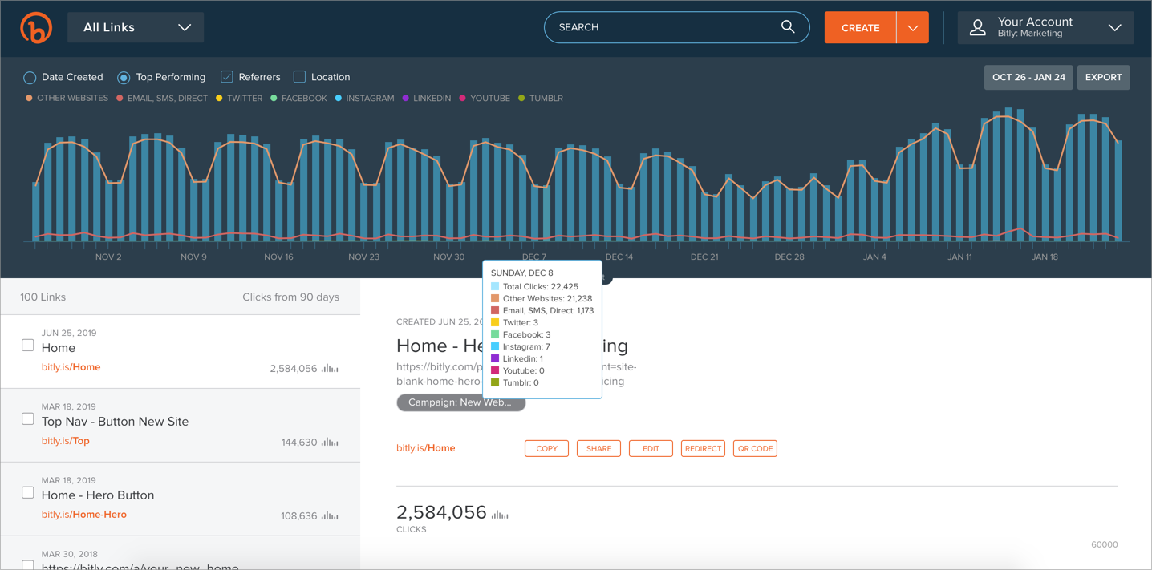Click the stats icon beside 108,636 clicks

331,515
